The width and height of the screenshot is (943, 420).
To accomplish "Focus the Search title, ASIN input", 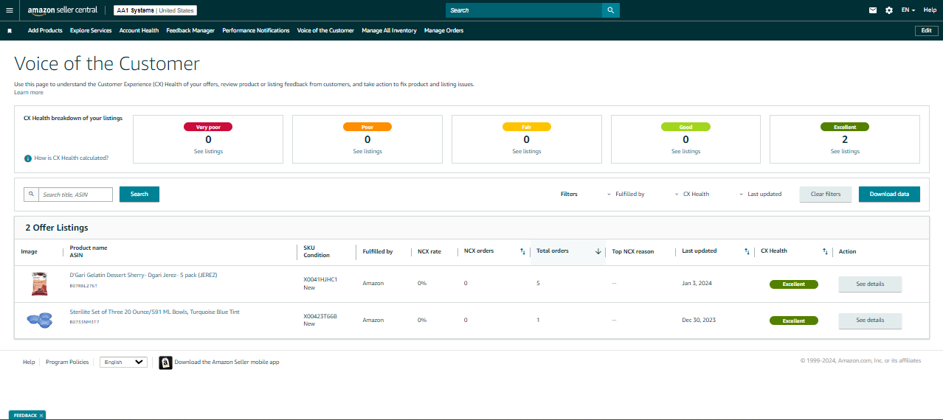I will click(x=75, y=195).
